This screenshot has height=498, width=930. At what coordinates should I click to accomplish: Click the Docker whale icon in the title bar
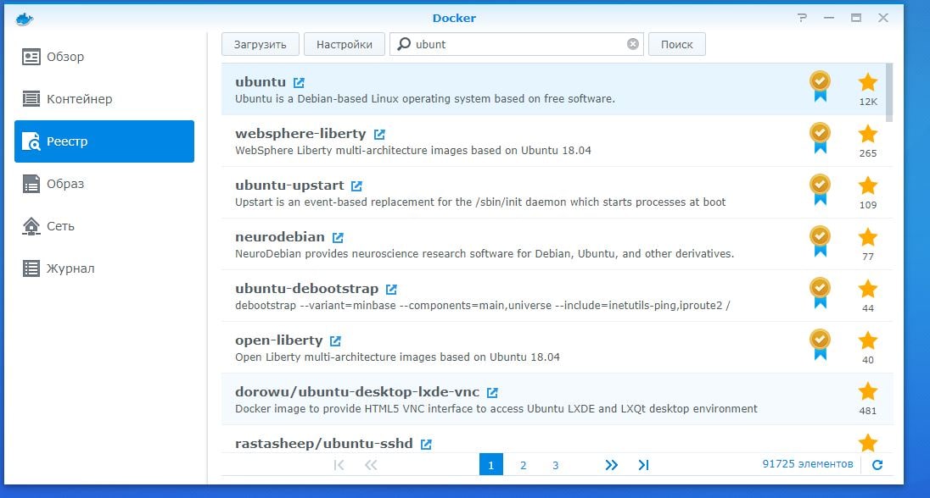[x=25, y=19]
